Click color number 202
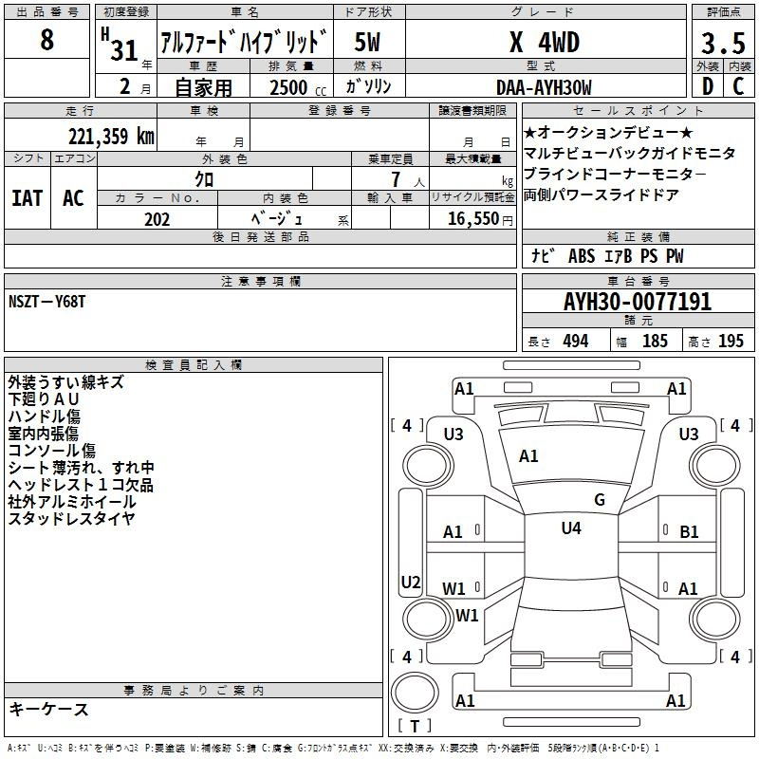759x759 pixels. point(157,219)
